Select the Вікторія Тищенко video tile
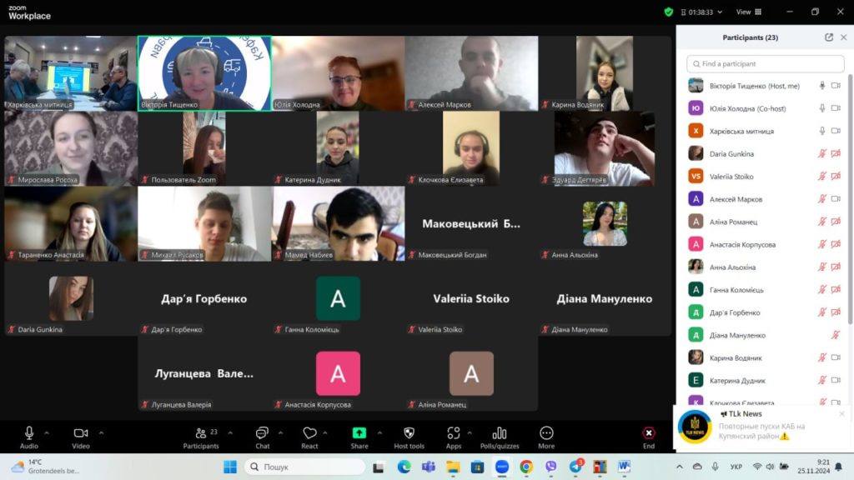 (204, 73)
